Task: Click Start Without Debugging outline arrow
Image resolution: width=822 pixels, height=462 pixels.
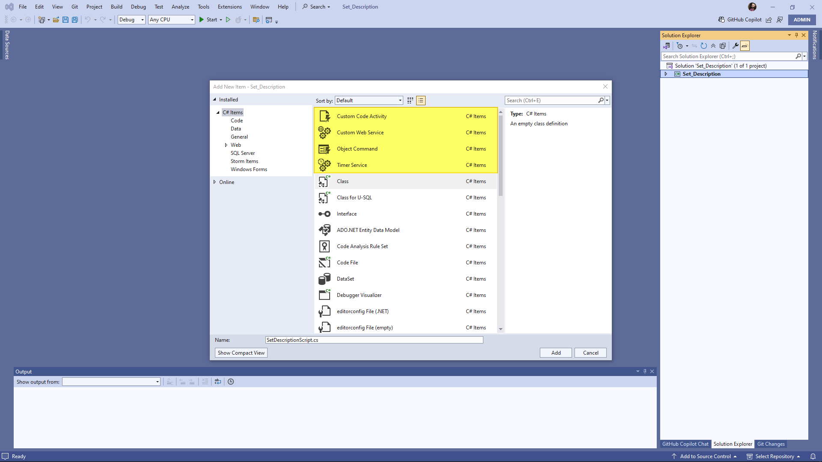Action: pos(228,20)
